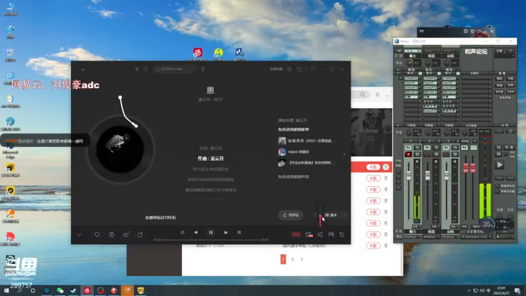Image resolution: width=526 pixels, height=296 pixels.
Task: Open the play queue list icon
Action: 342,235
